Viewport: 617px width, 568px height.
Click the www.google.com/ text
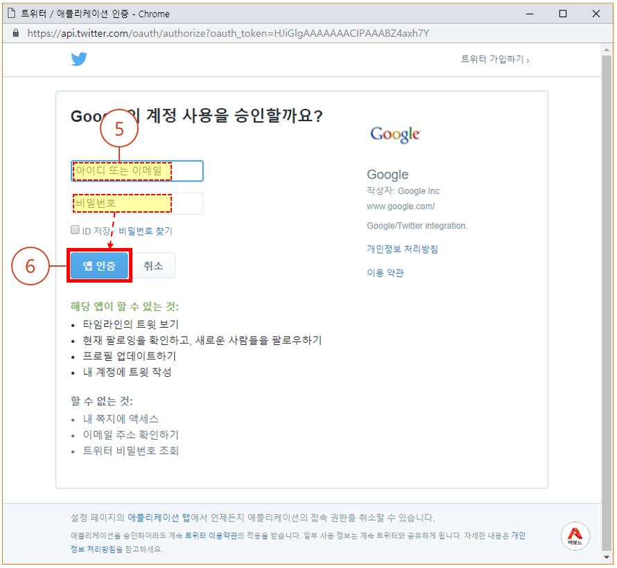401,206
